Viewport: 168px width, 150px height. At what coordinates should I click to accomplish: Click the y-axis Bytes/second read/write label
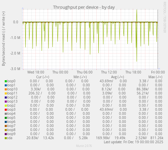[3, 39]
